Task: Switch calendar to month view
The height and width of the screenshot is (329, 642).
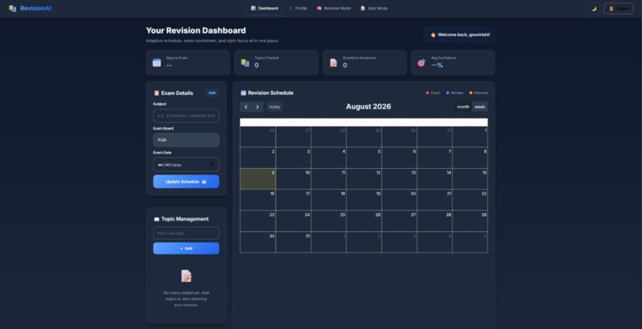Action: [x=463, y=107]
